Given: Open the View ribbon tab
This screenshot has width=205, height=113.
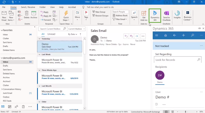Looking at the screenshot, I should pyautogui.click(x=52, y=7).
